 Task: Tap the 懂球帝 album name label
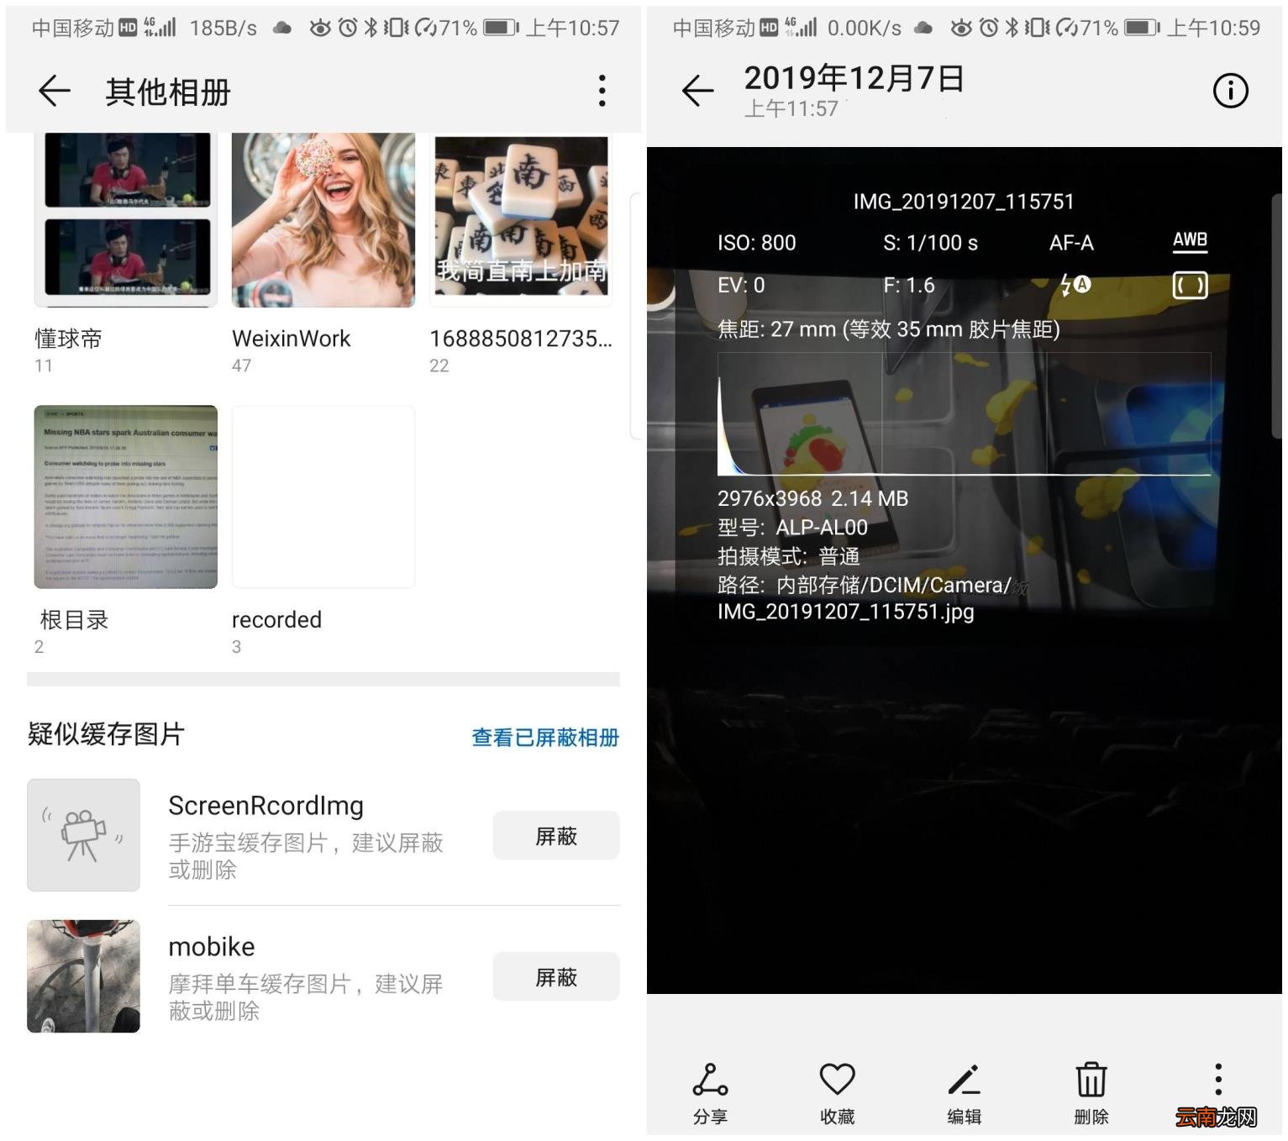pos(68,339)
